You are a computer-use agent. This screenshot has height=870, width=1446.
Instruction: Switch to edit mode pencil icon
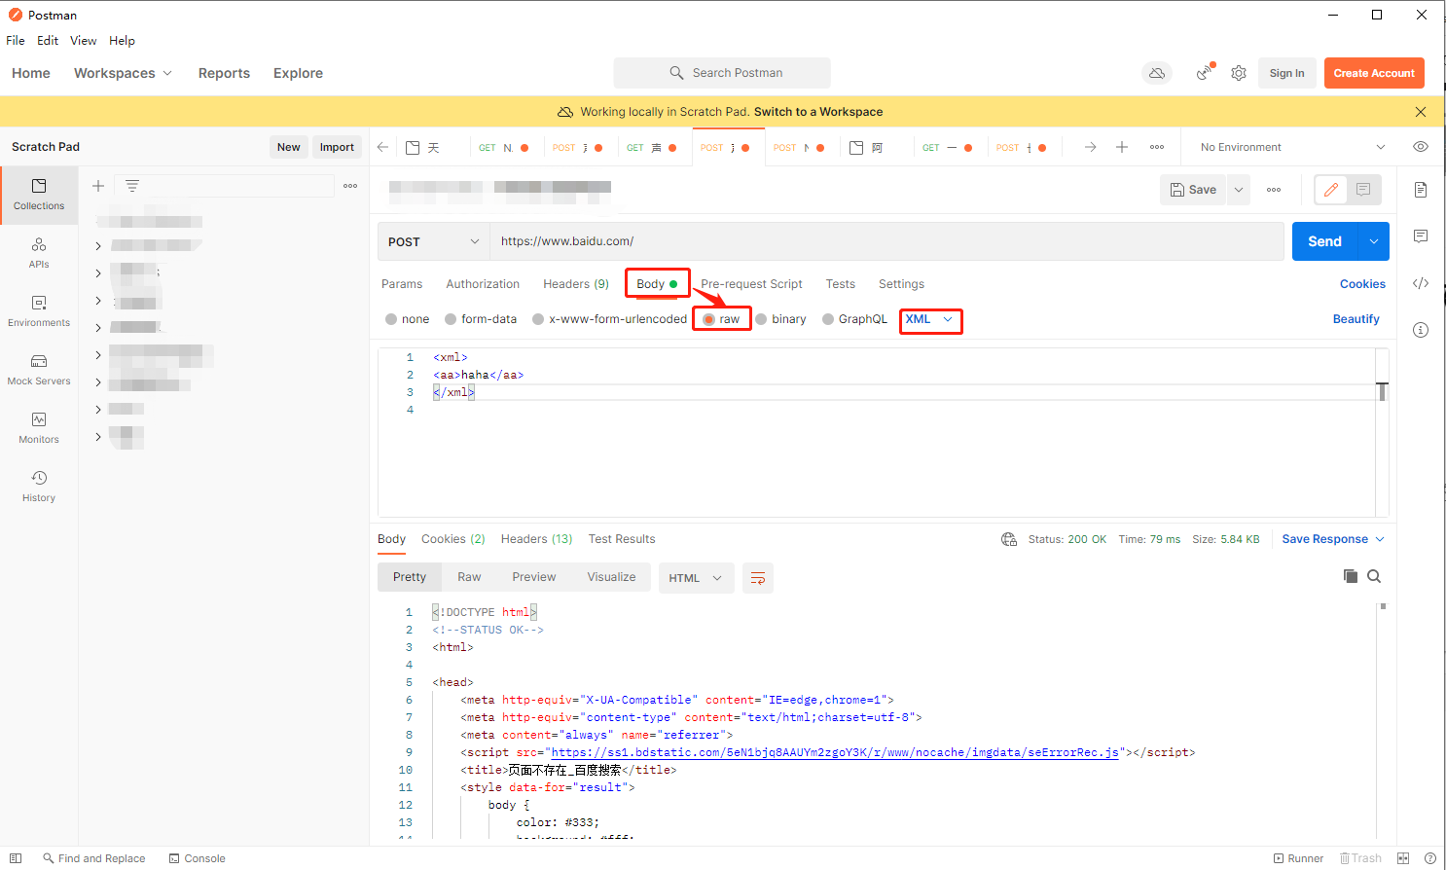pos(1331,190)
